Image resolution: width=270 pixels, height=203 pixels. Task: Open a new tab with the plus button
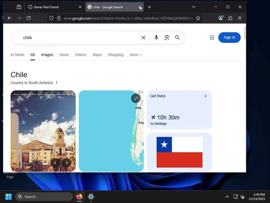pyautogui.click(x=149, y=7)
